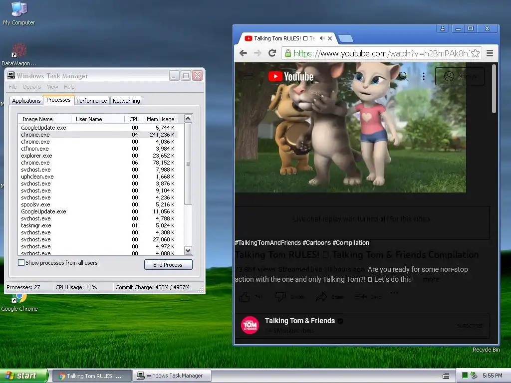Viewport: 511px width, 383px height.
Task: Click the green padlock security icon
Action: [x=288, y=53]
